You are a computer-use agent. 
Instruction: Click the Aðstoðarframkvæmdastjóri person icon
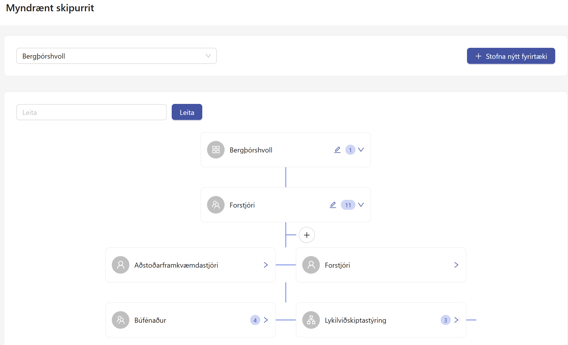point(120,265)
